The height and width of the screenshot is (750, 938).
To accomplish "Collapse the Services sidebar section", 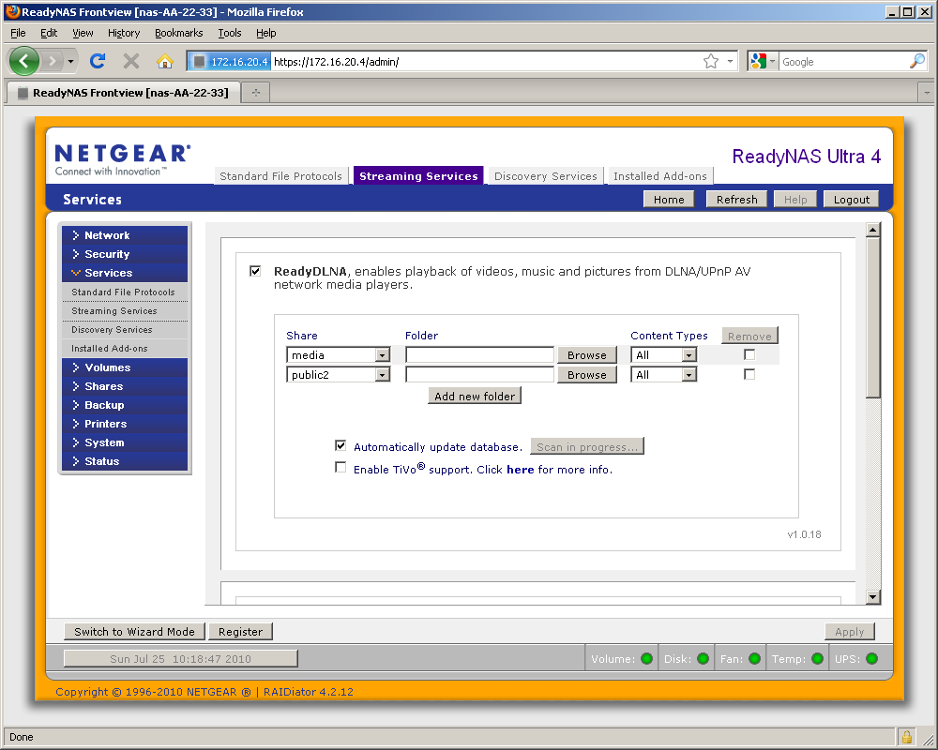I will tap(125, 272).
